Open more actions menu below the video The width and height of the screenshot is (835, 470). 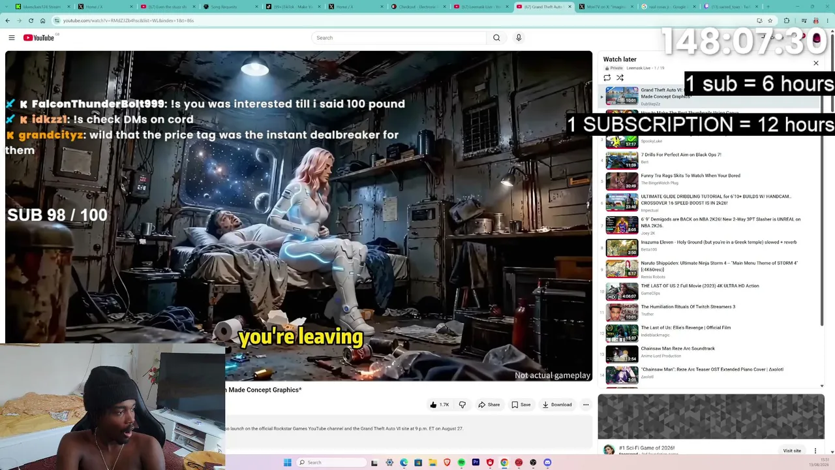point(586,405)
